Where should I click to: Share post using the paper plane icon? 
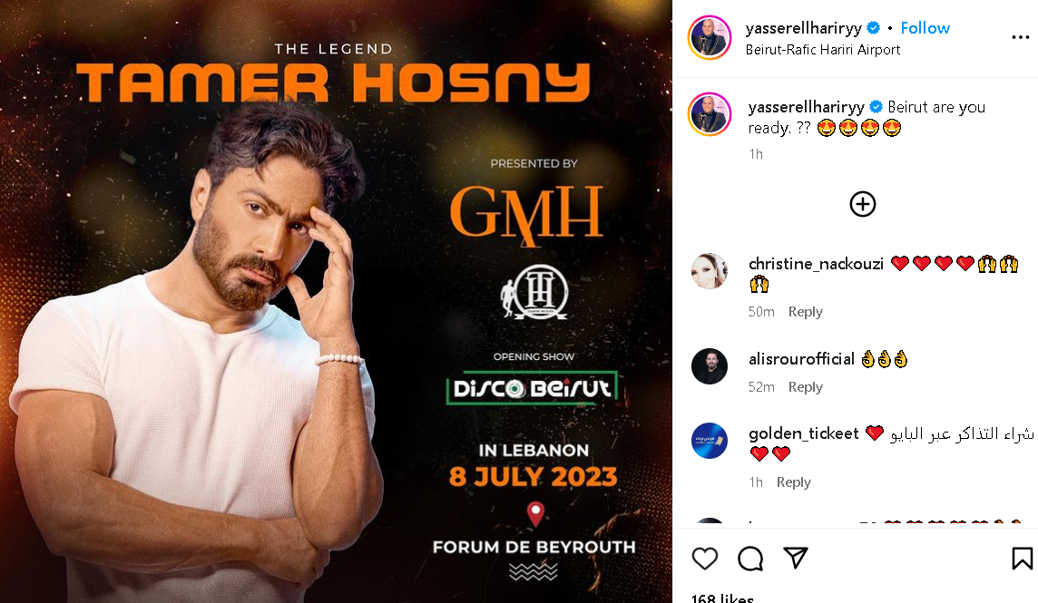tap(795, 558)
